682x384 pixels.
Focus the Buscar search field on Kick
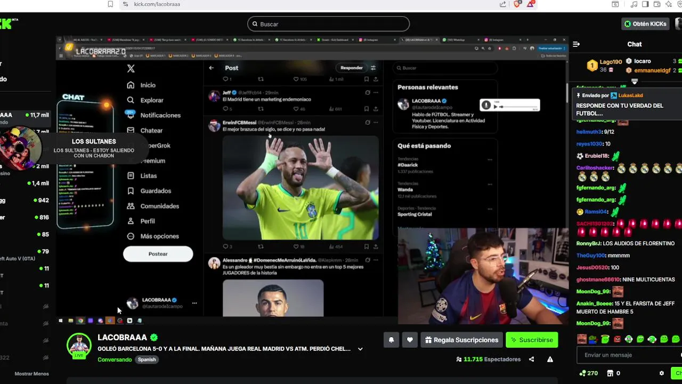click(328, 24)
